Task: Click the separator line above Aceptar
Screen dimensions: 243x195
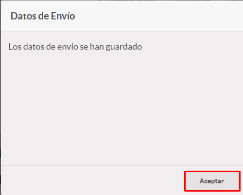Action: point(122,165)
